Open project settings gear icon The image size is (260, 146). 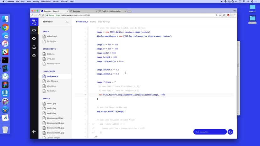click(x=34, y=55)
